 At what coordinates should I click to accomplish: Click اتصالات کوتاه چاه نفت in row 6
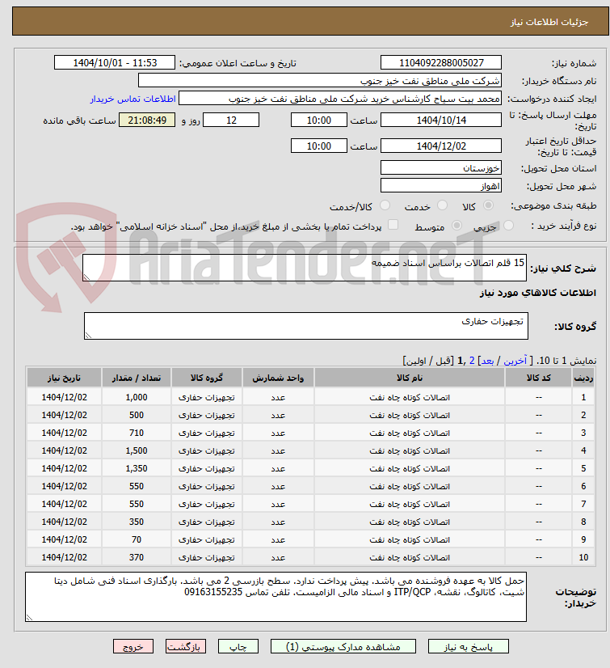click(x=410, y=487)
